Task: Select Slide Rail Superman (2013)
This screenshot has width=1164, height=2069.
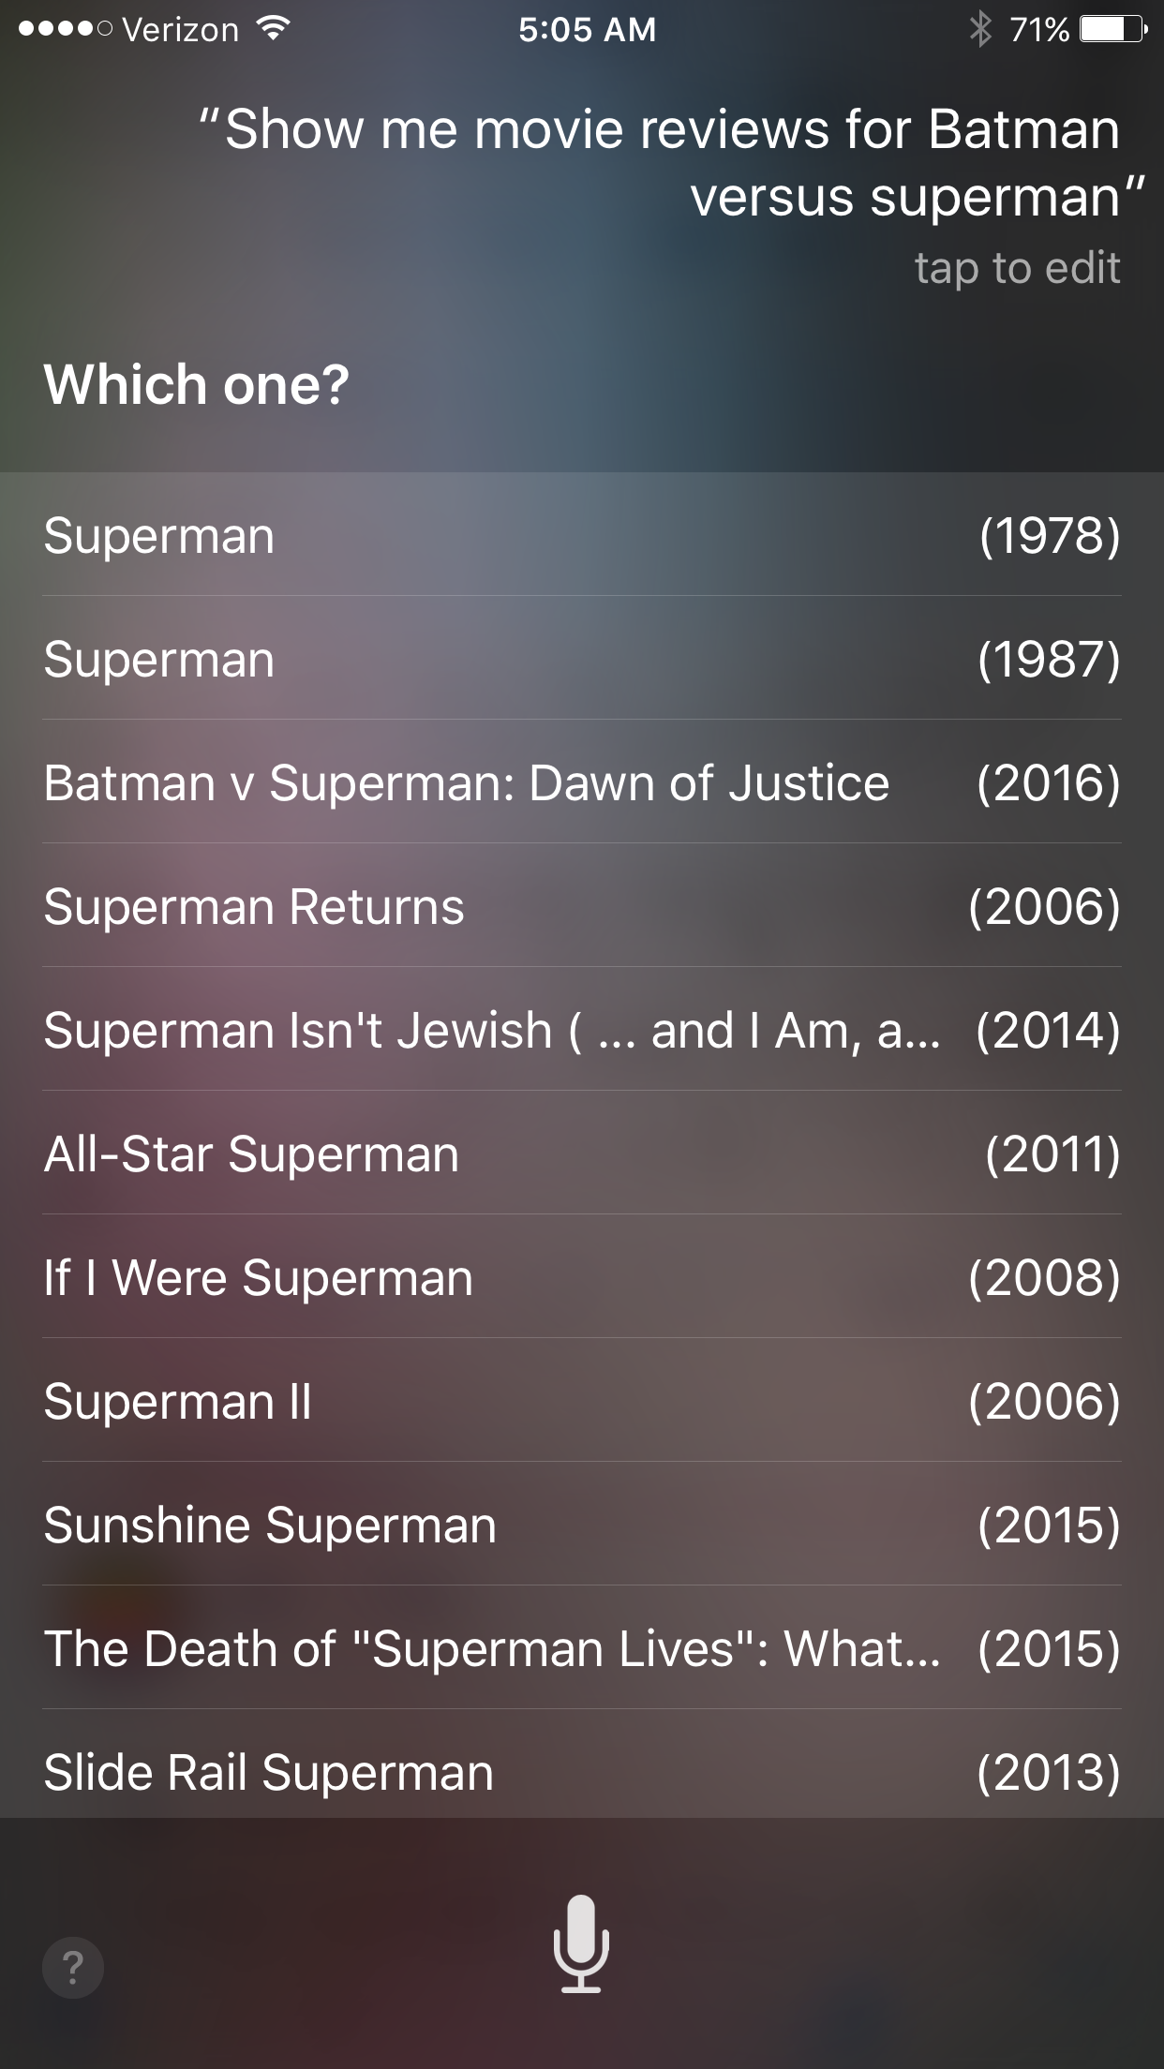Action: 582,1772
